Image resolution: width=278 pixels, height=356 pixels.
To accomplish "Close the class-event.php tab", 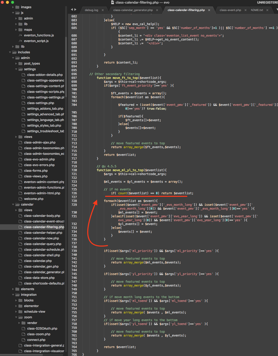I will 245,10.
